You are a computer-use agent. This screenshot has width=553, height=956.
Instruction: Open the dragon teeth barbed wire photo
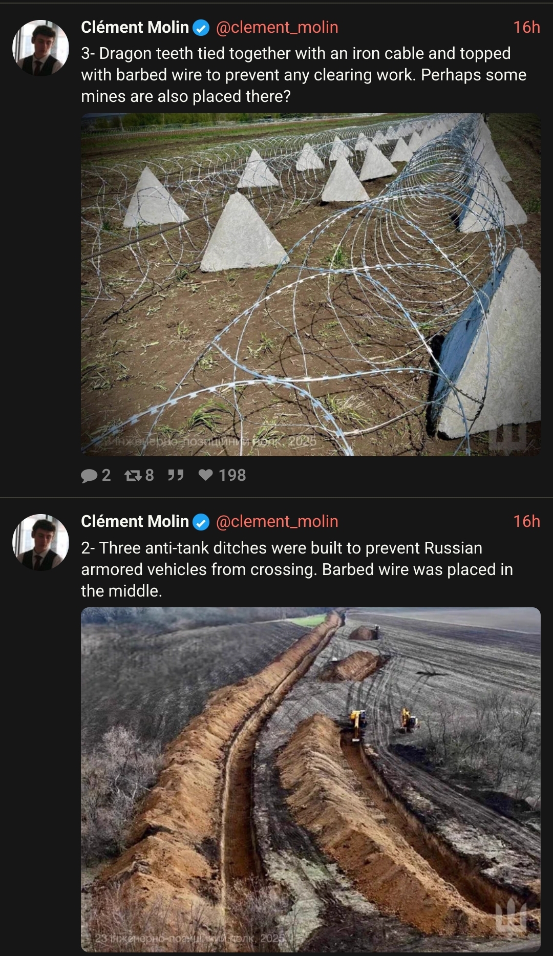coord(311,285)
